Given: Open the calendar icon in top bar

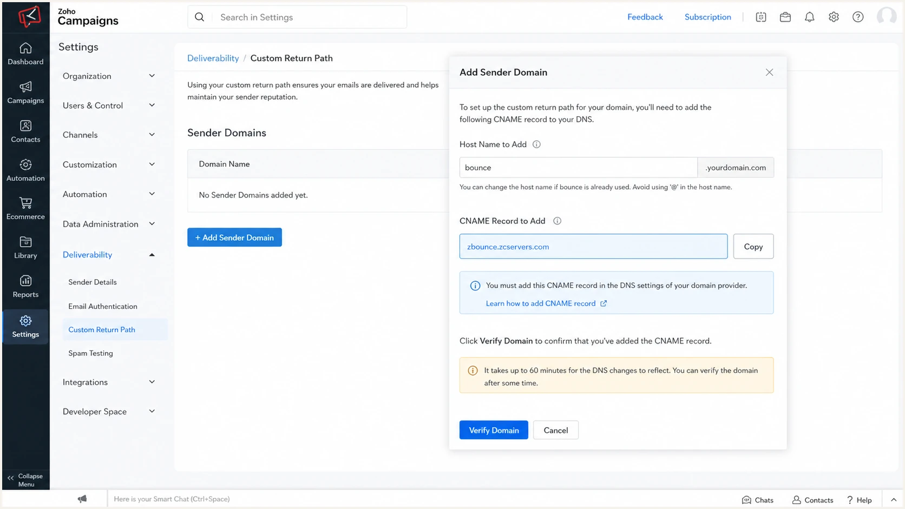Looking at the screenshot, I should [761, 17].
